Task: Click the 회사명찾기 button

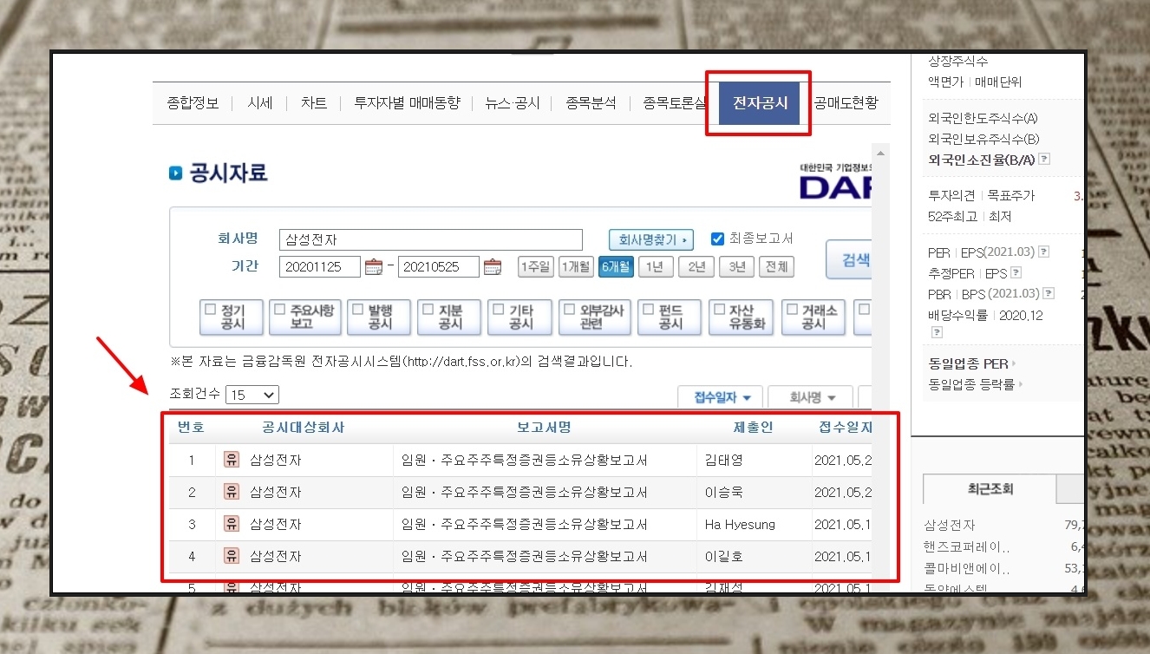Action: pyautogui.click(x=651, y=239)
